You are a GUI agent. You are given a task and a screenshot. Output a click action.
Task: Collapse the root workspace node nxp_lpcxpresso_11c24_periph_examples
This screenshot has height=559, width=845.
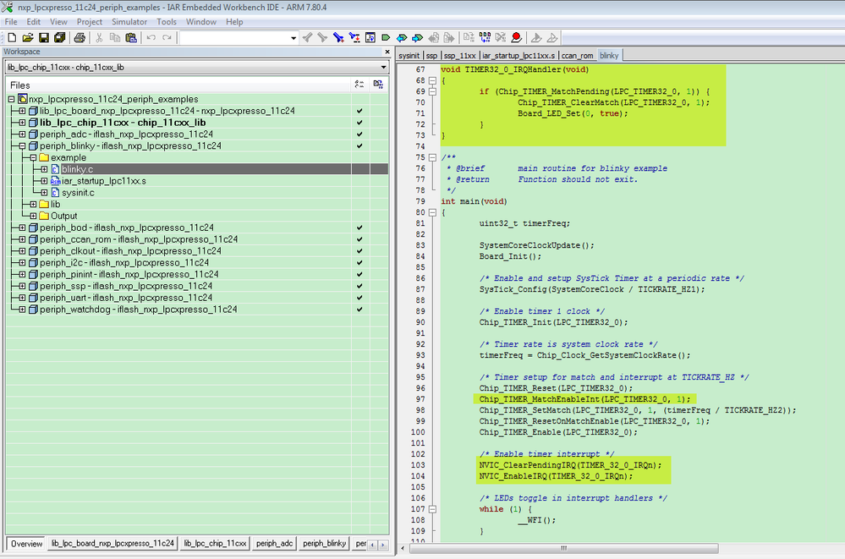[11, 99]
